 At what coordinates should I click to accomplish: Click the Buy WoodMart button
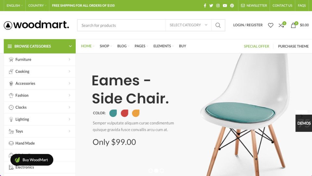point(32,160)
